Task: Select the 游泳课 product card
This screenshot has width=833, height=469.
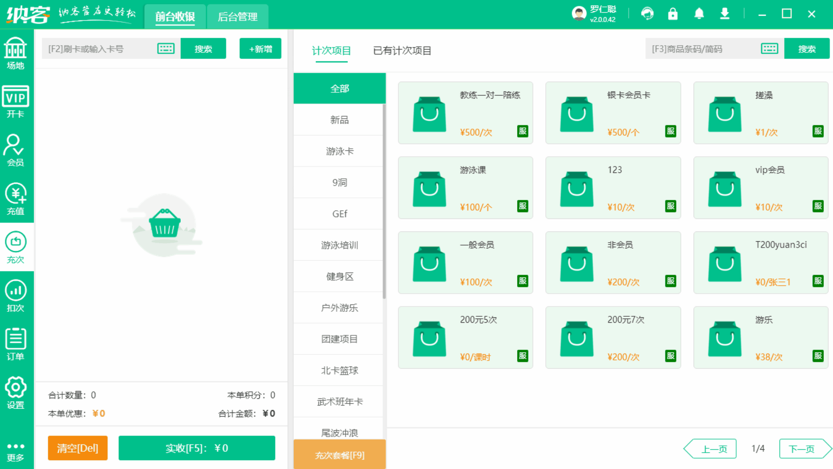Action: tap(465, 187)
